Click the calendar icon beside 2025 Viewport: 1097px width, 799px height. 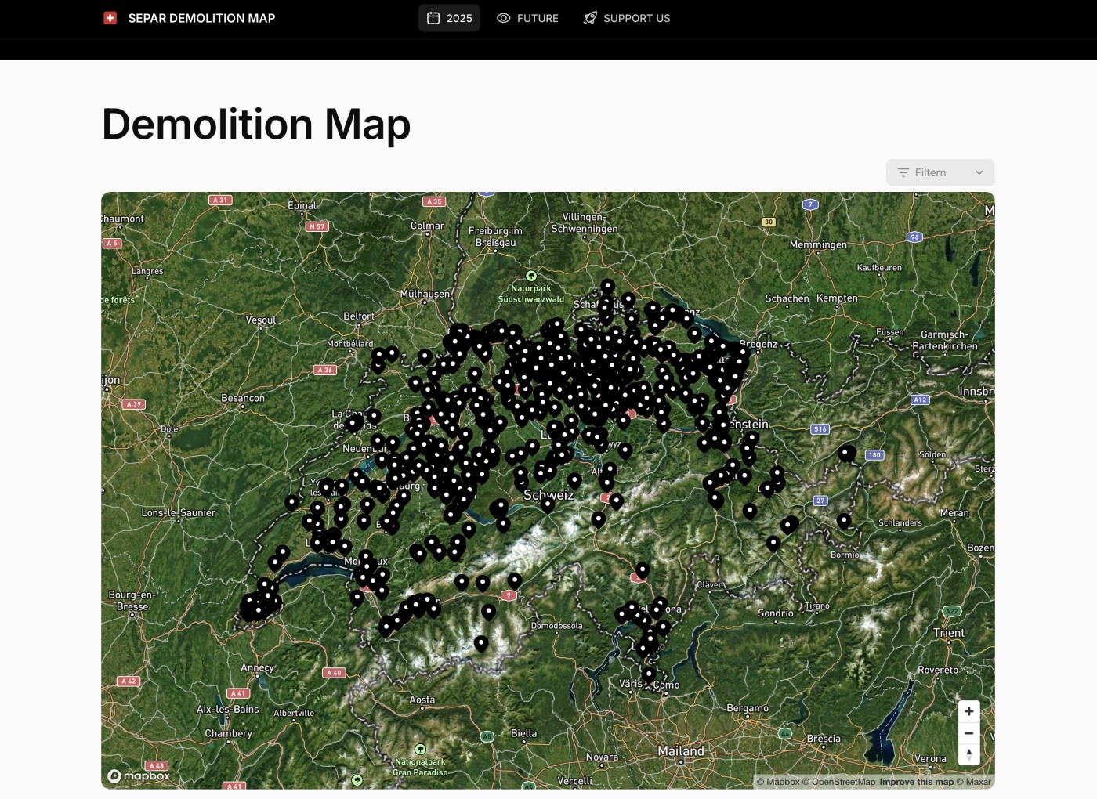[433, 18]
